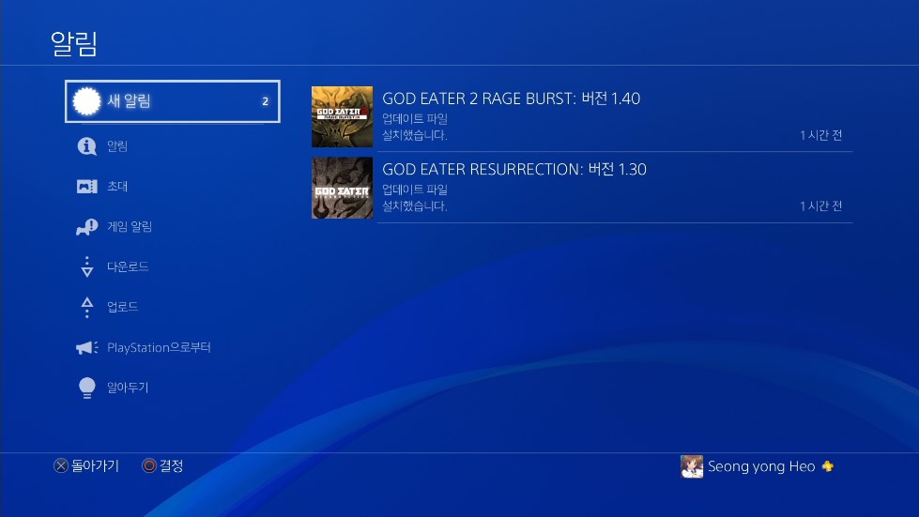This screenshot has height=517, width=919.
Task: Click the info circle icon for 알림
Action: [86, 145]
